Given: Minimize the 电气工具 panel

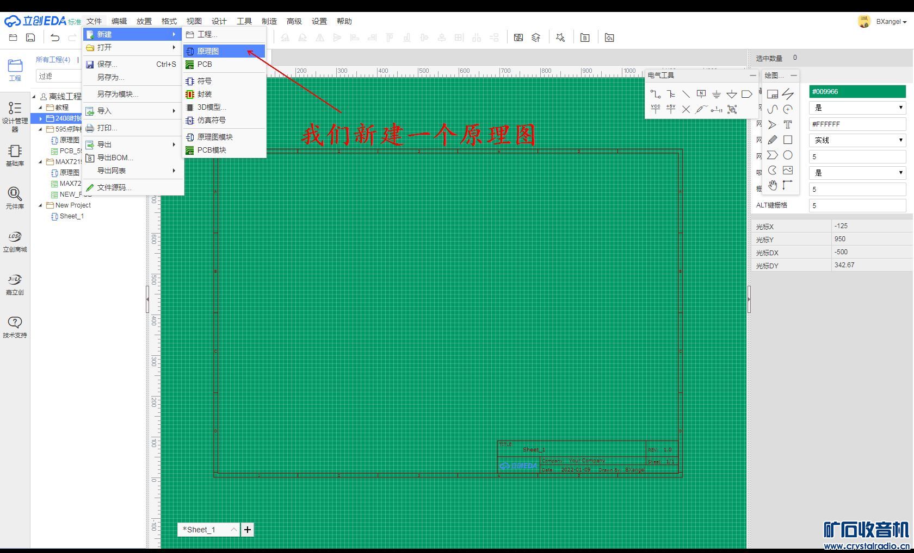Looking at the screenshot, I should [753, 75].
